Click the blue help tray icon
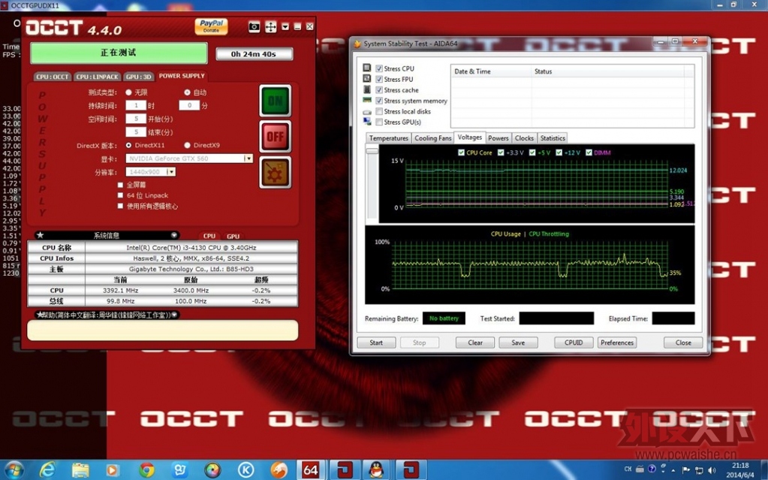 (652, 469)
